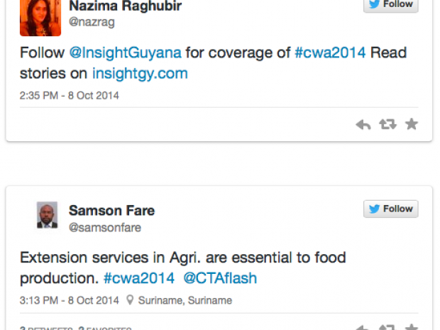
Task: Click the Suriname, Suriname location text
Action: click(185, 300)
